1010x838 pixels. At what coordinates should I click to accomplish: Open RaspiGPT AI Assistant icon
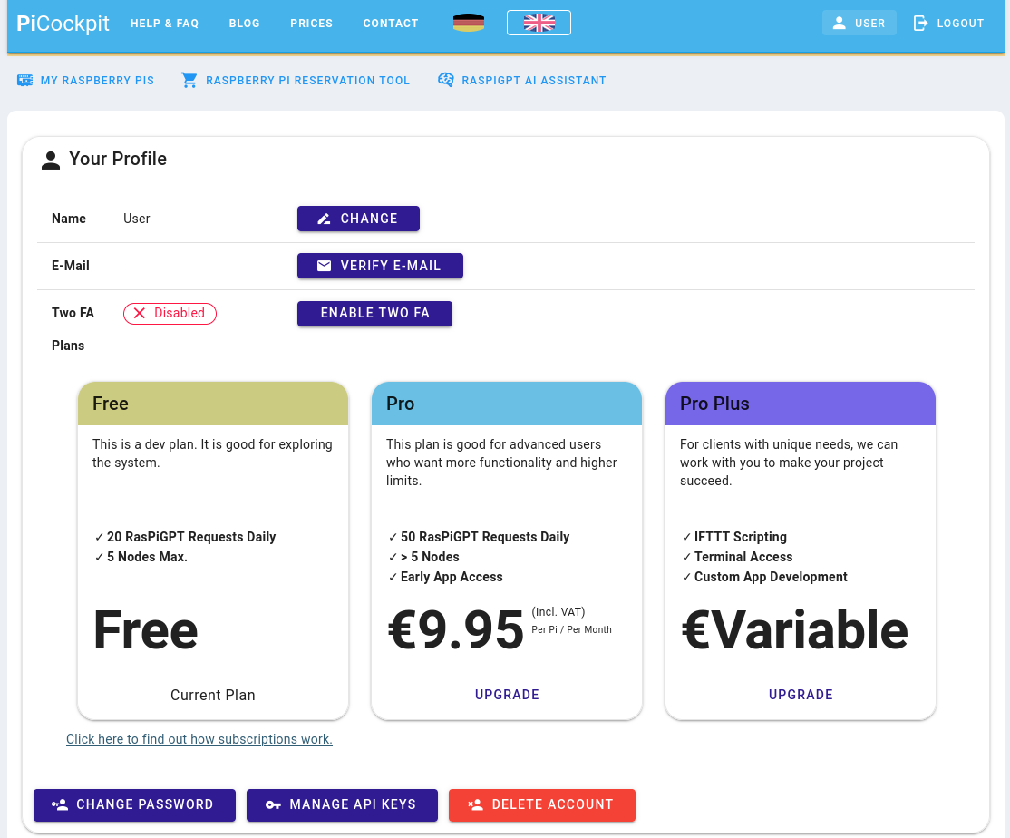click(x=445, y=80)
